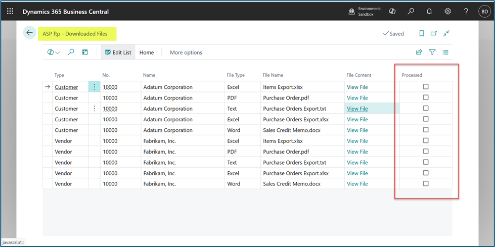This screenshot has height=247, width=495.
Task: View File for Customer Items Export.xlsx
Action: coord(357,87)
